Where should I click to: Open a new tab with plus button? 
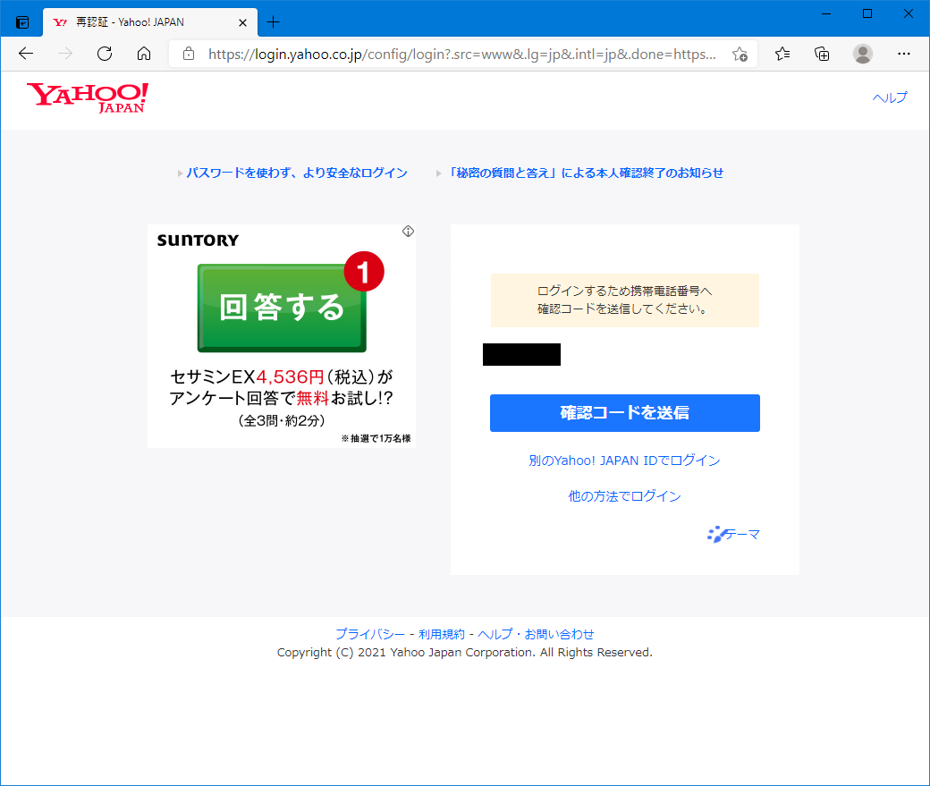tap(274, 21)
